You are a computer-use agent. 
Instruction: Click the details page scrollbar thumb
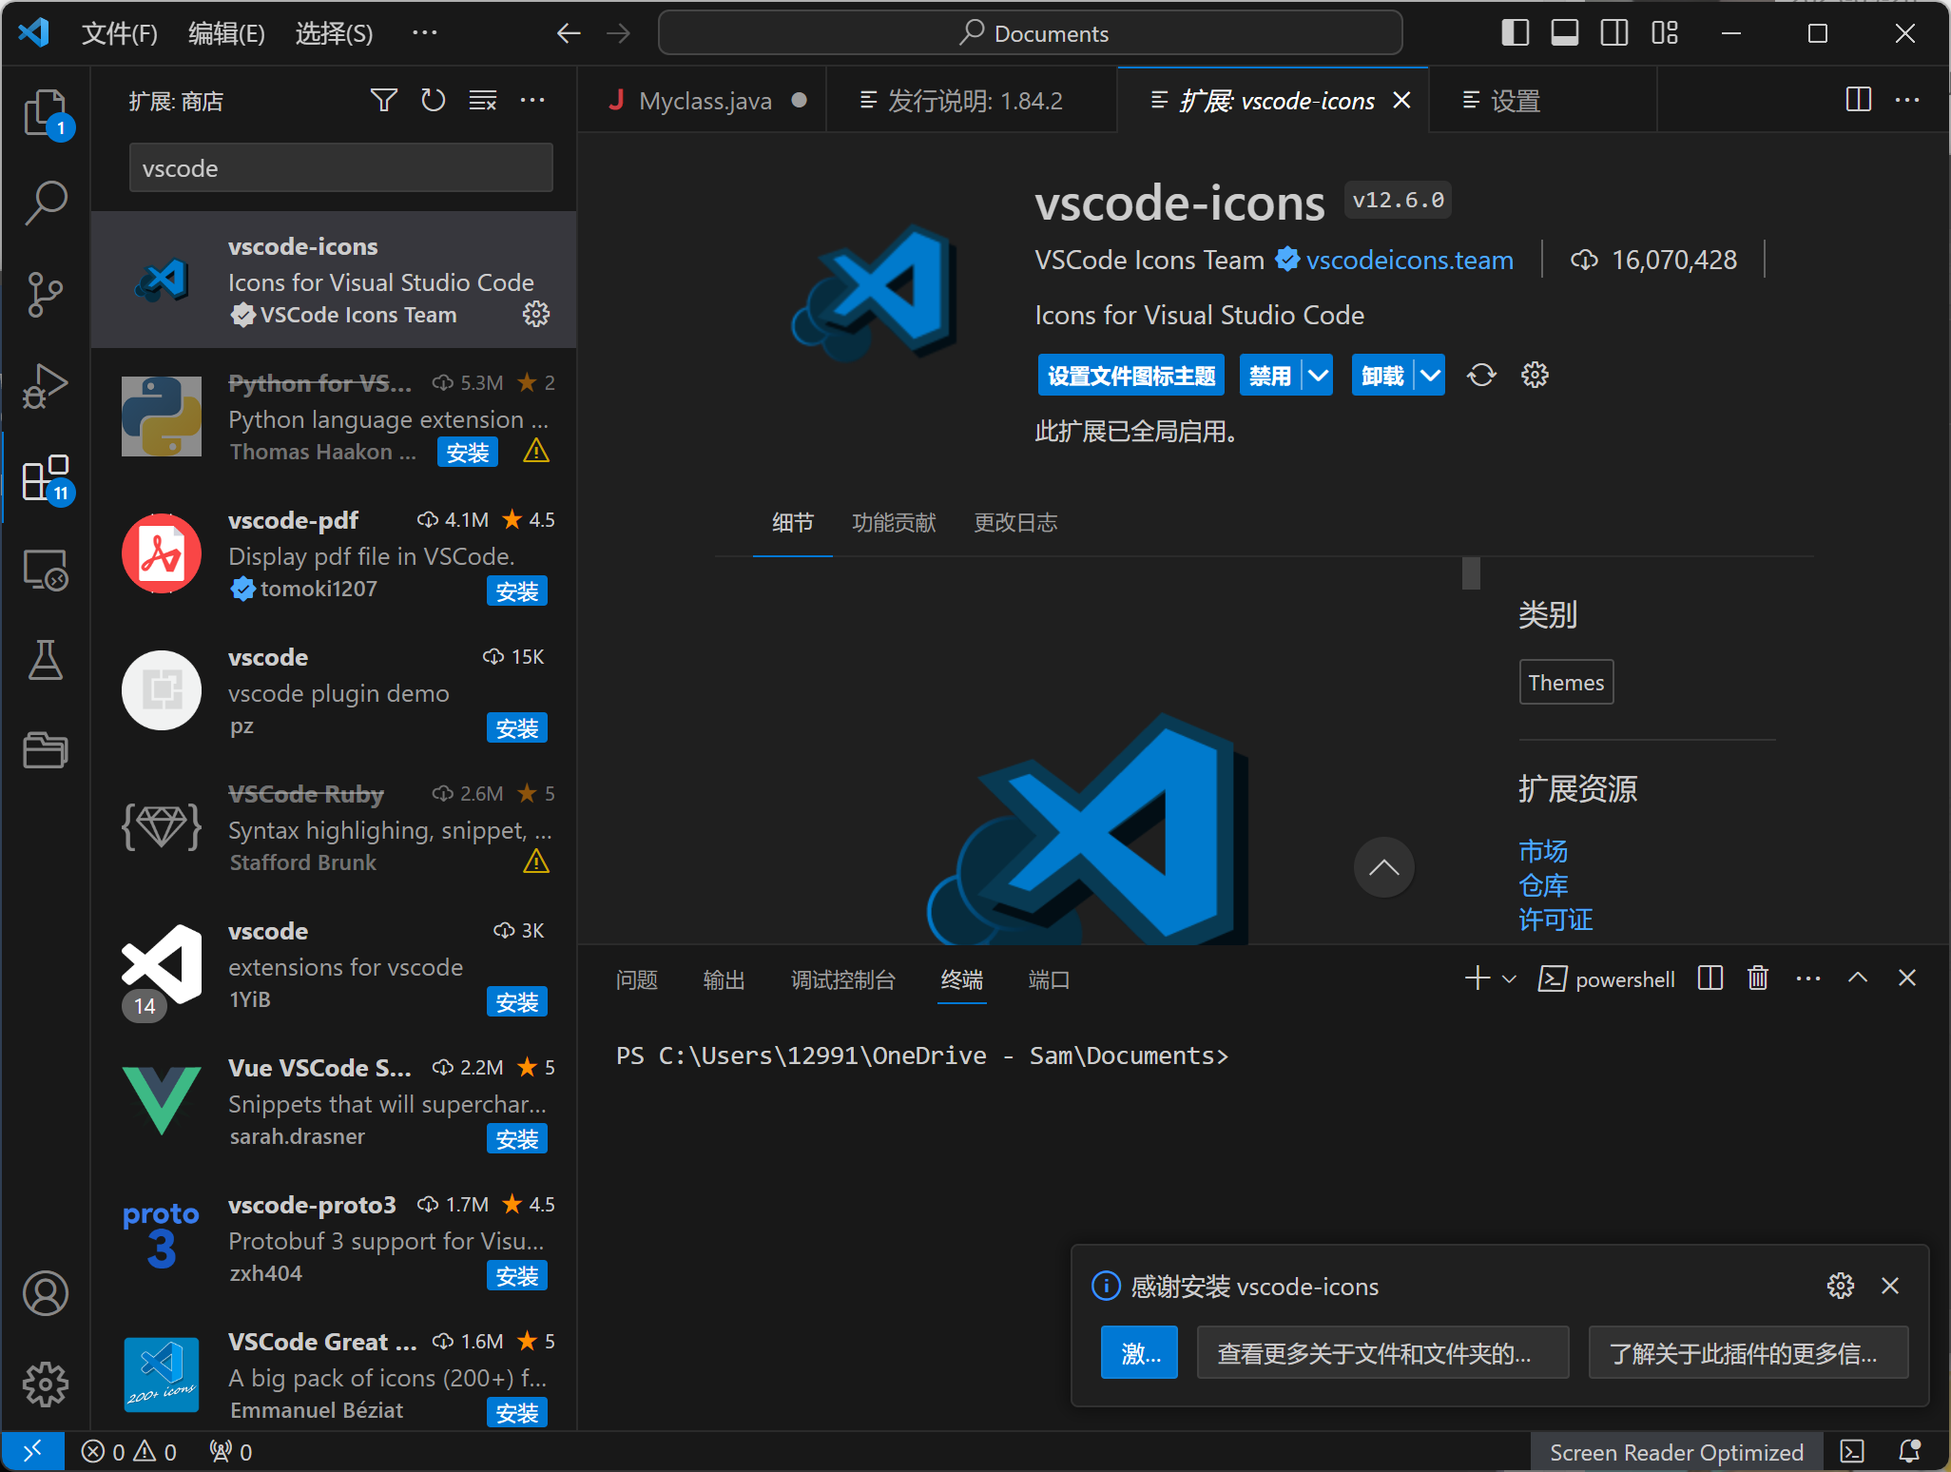[x=1471, y=572]
